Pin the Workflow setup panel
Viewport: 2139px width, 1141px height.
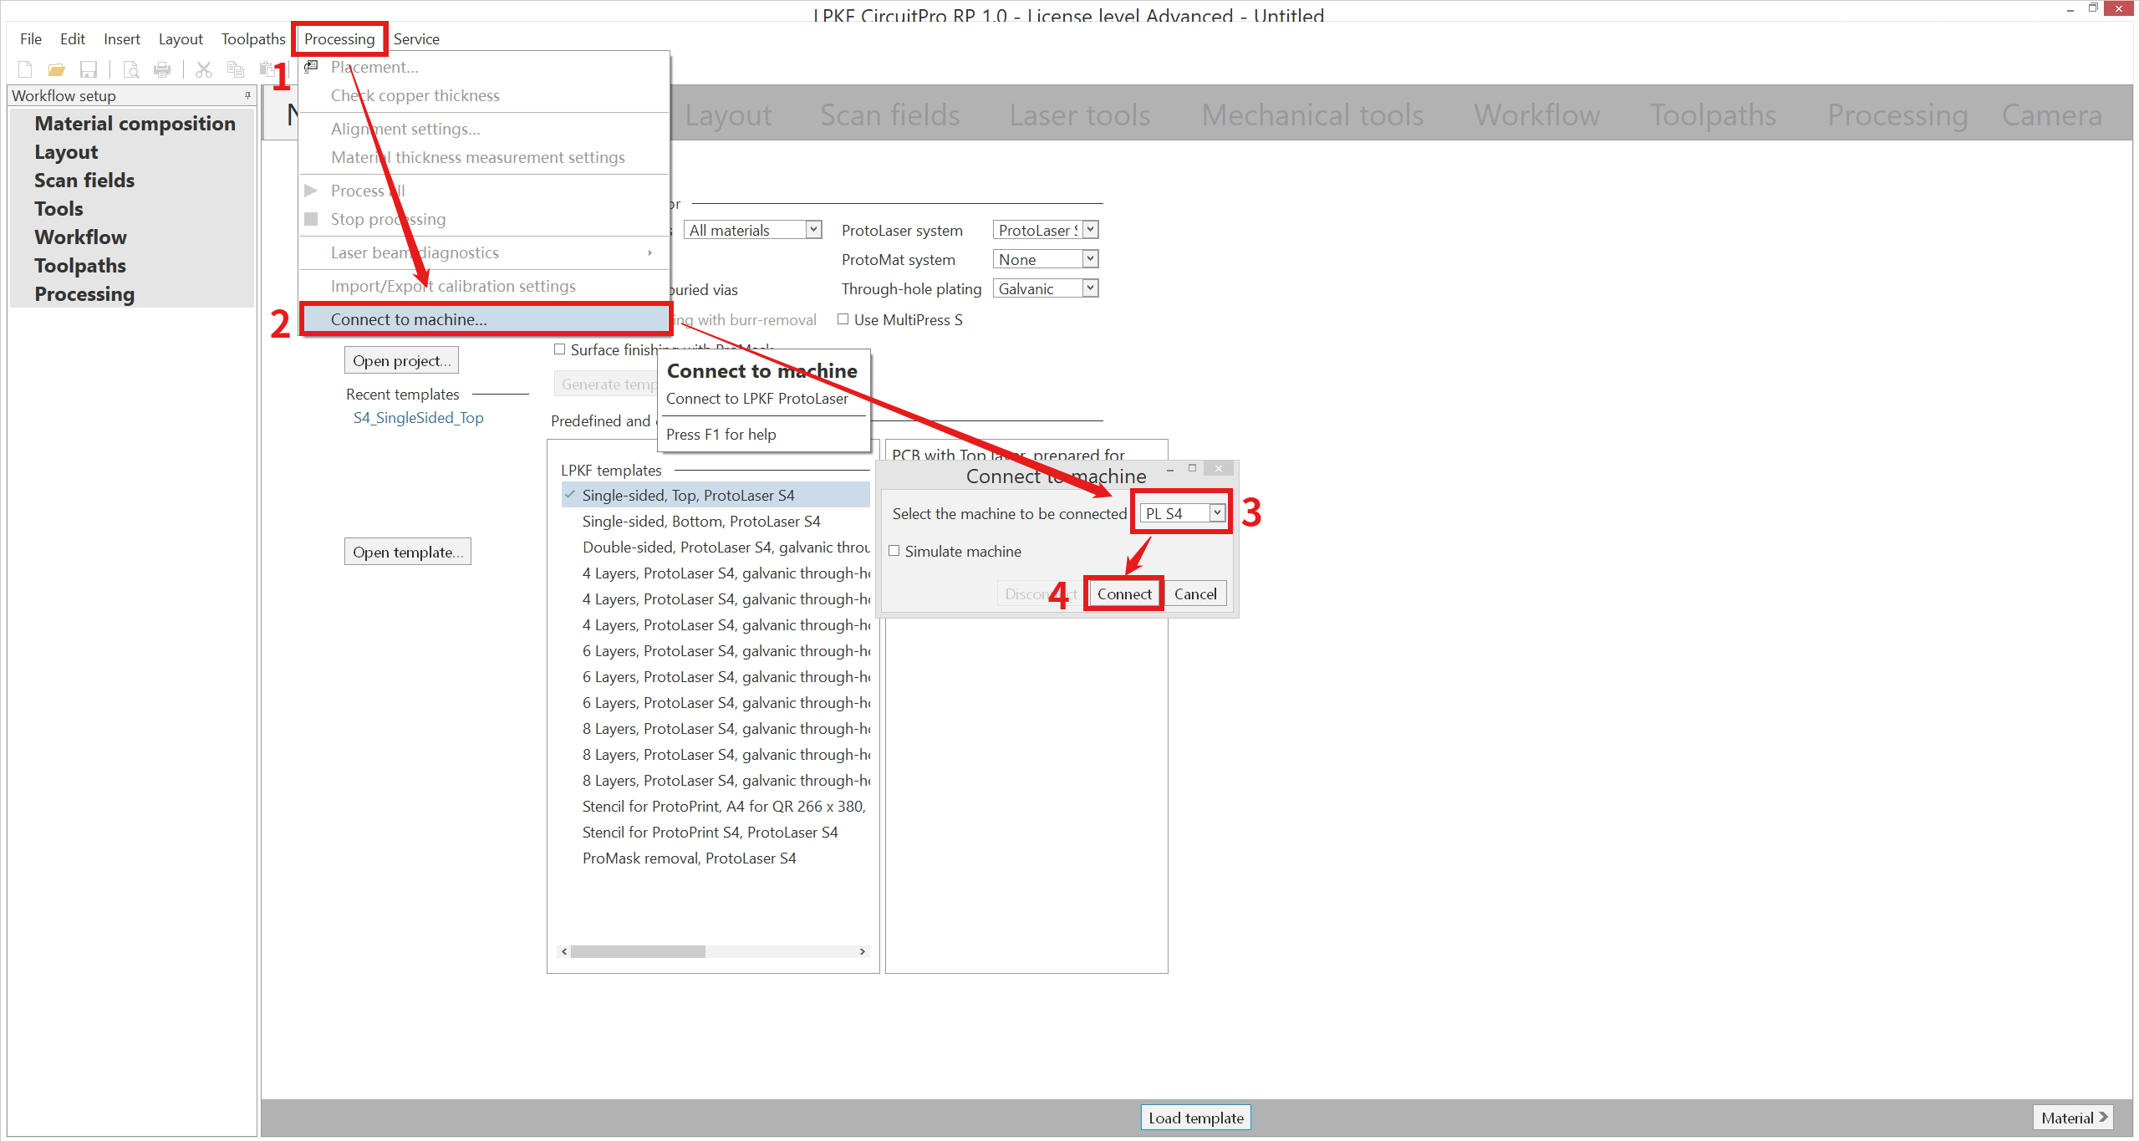(x=247, y=95)
